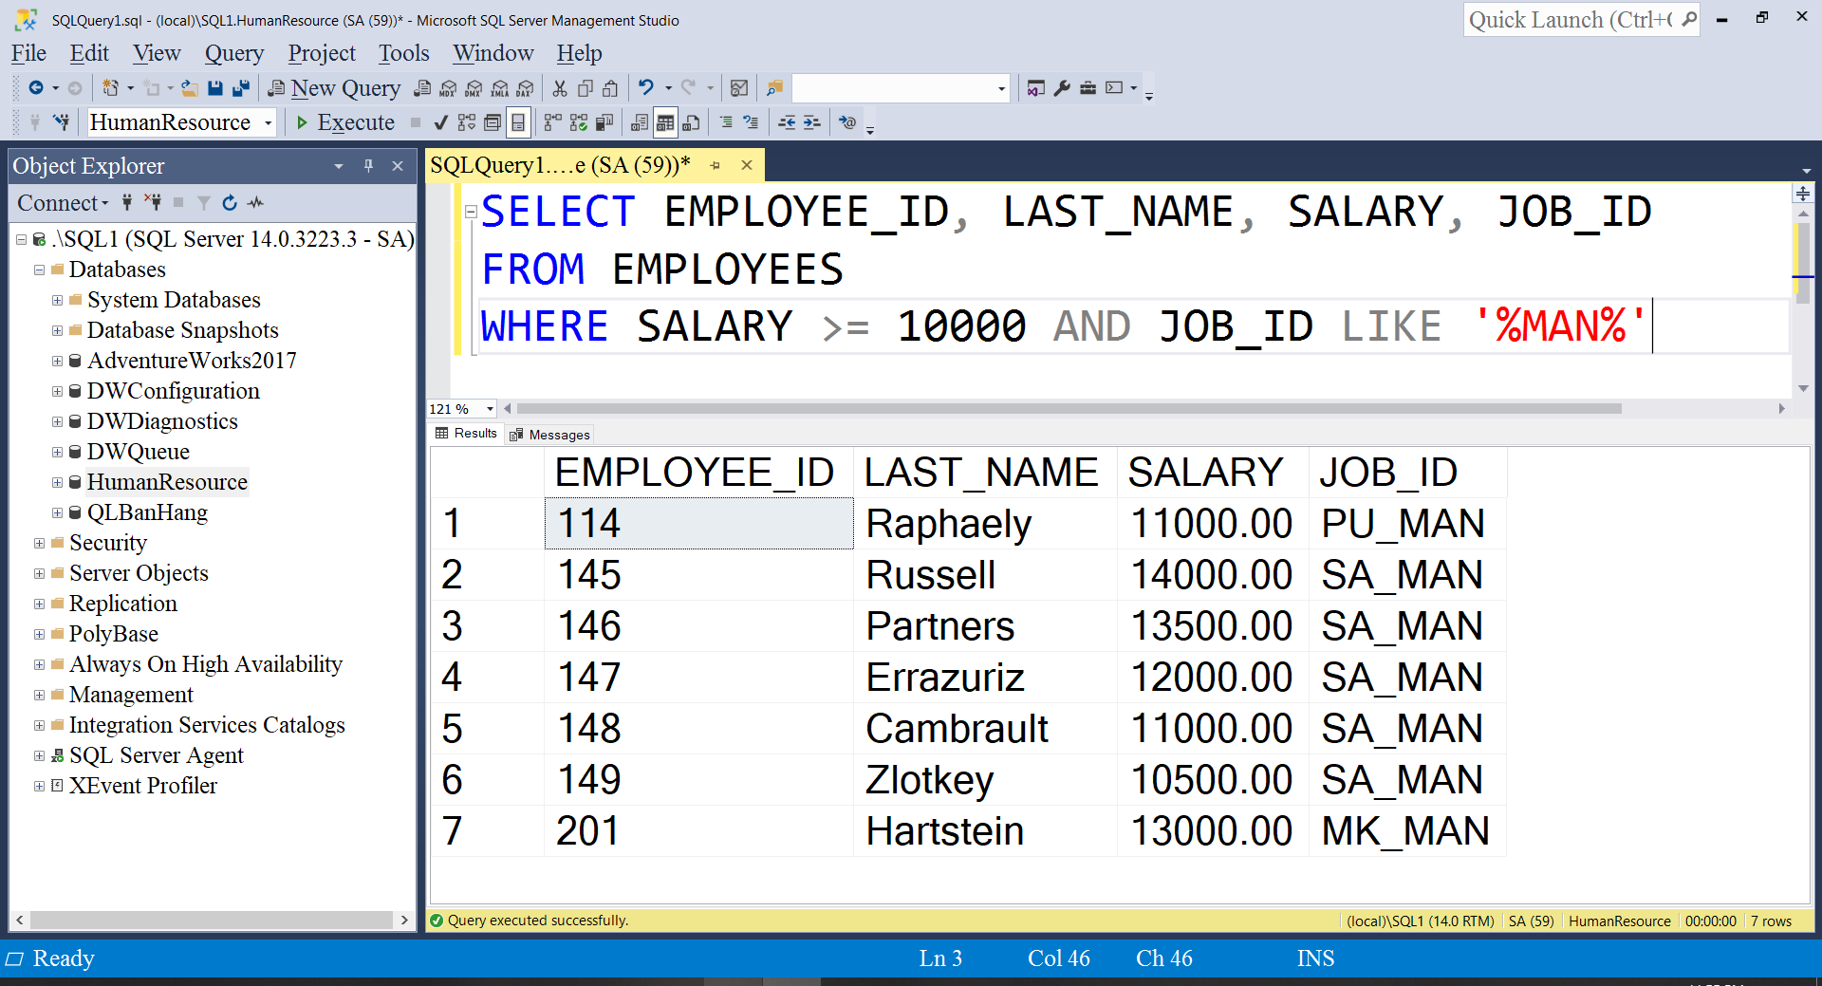Open a new MDX query via toolbar icon
This screenshot has height=986, width=1822.
(448, 88)
